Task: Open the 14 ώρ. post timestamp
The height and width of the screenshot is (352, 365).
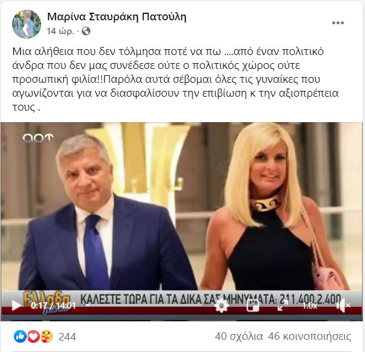Action: tap(61, 31)
